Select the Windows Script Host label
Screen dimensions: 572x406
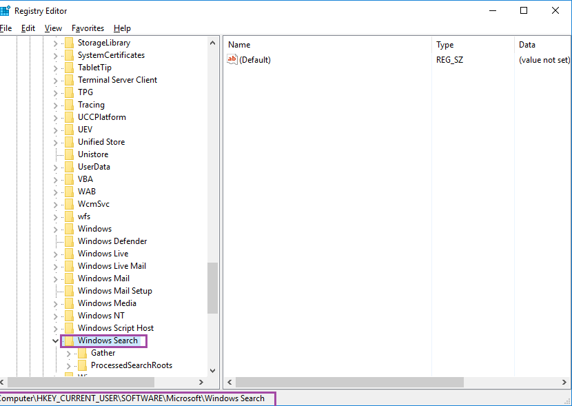116,328
